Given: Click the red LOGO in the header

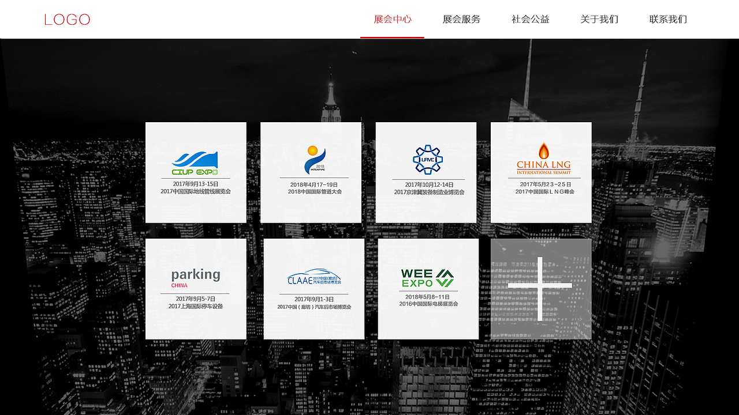Looking at the screenshot, I should pyautogui.click(x=67, y=20).
